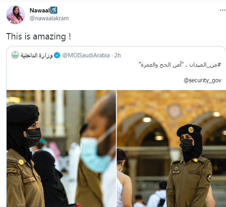Click the quoted tweet card header area
Viewport: 226px width, 207px height.
pyautogui.click(x=116, y=55)
